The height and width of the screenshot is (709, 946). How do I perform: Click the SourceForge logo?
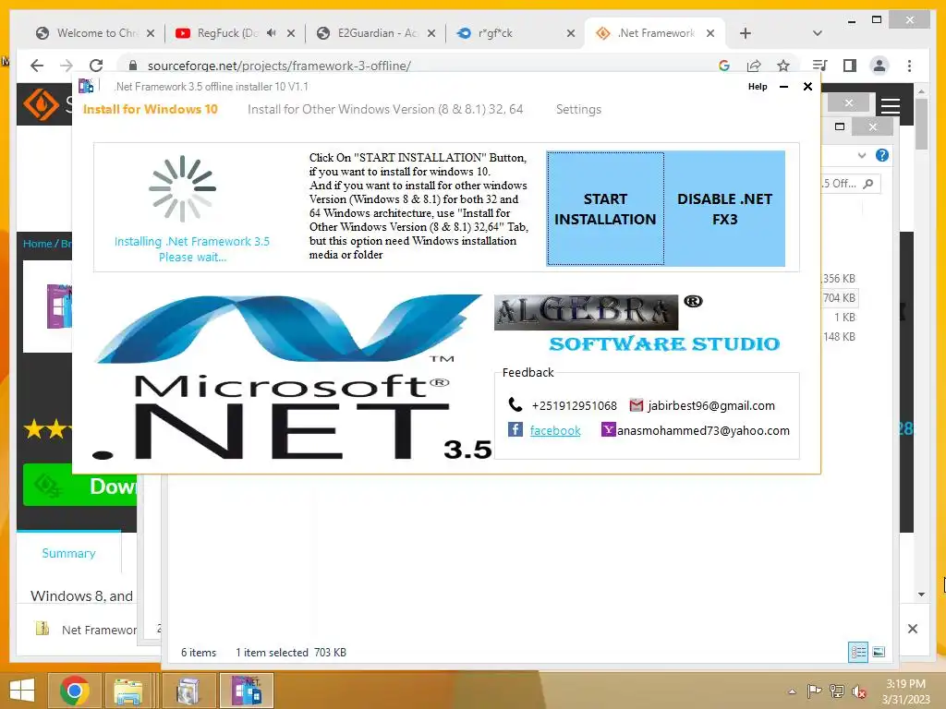41,104
